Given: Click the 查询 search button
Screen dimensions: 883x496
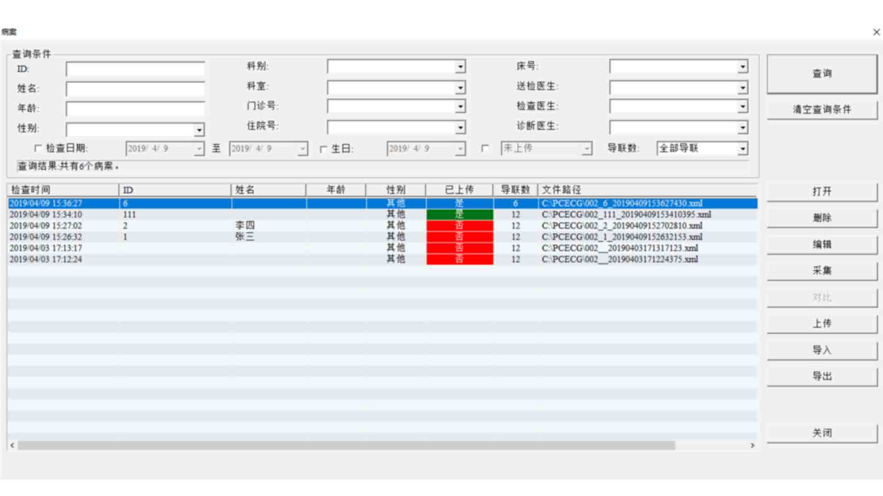Looking at the screenshot, I should 822,74.
